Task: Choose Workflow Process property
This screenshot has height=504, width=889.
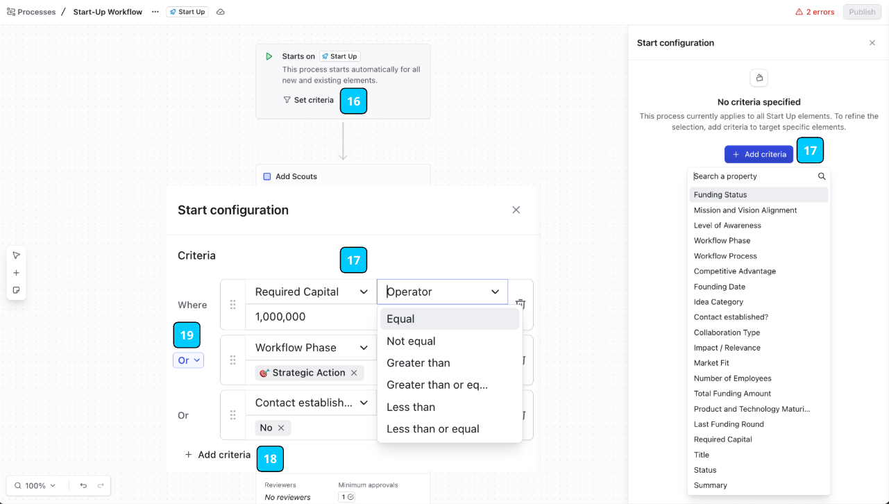Action: click(759, 256)
